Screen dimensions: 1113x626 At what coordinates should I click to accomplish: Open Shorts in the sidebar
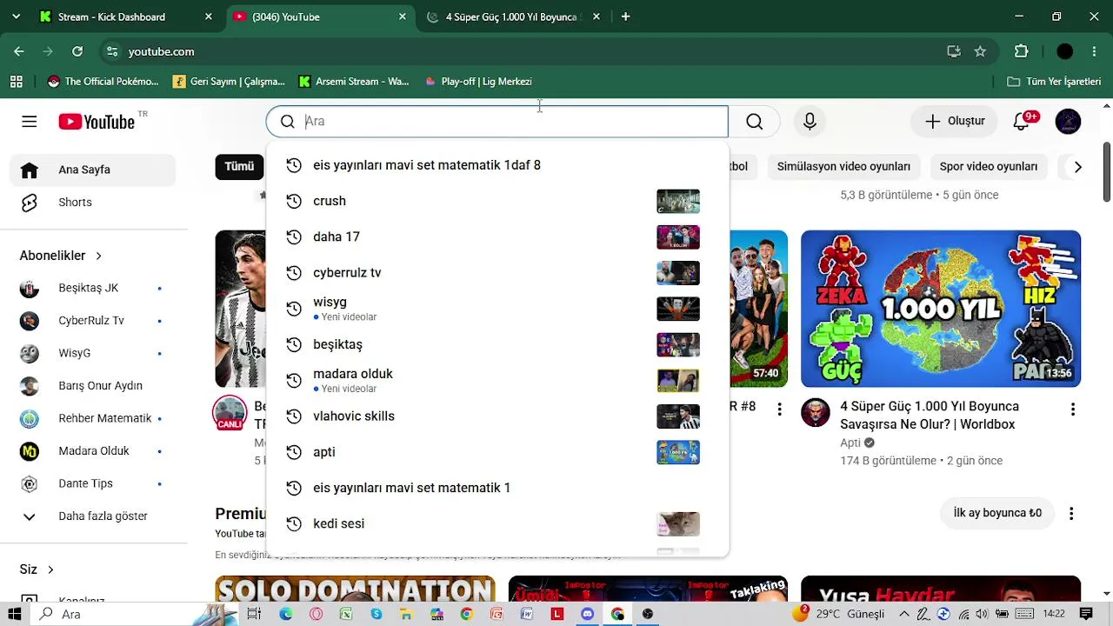pos(92,203)
